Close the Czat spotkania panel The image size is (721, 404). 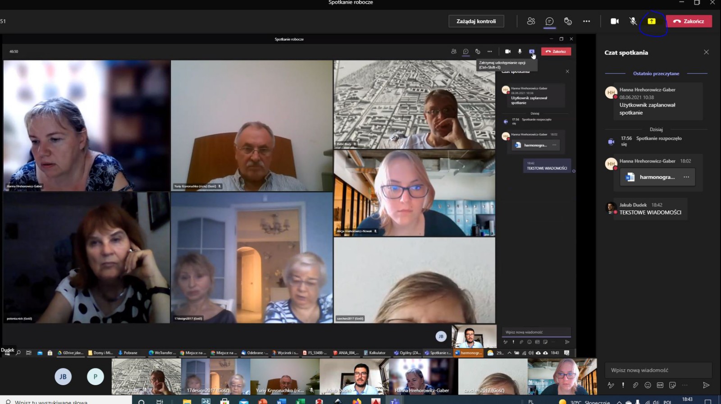click(x=706, y=52)
